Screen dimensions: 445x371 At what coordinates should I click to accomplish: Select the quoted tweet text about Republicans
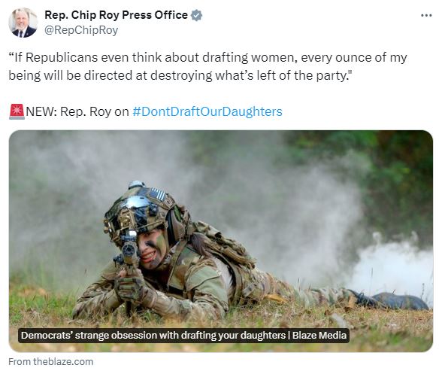(x=207, y=66)
